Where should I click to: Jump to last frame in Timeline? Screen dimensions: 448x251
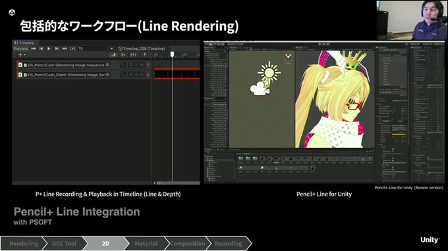(x=65, y=49)
